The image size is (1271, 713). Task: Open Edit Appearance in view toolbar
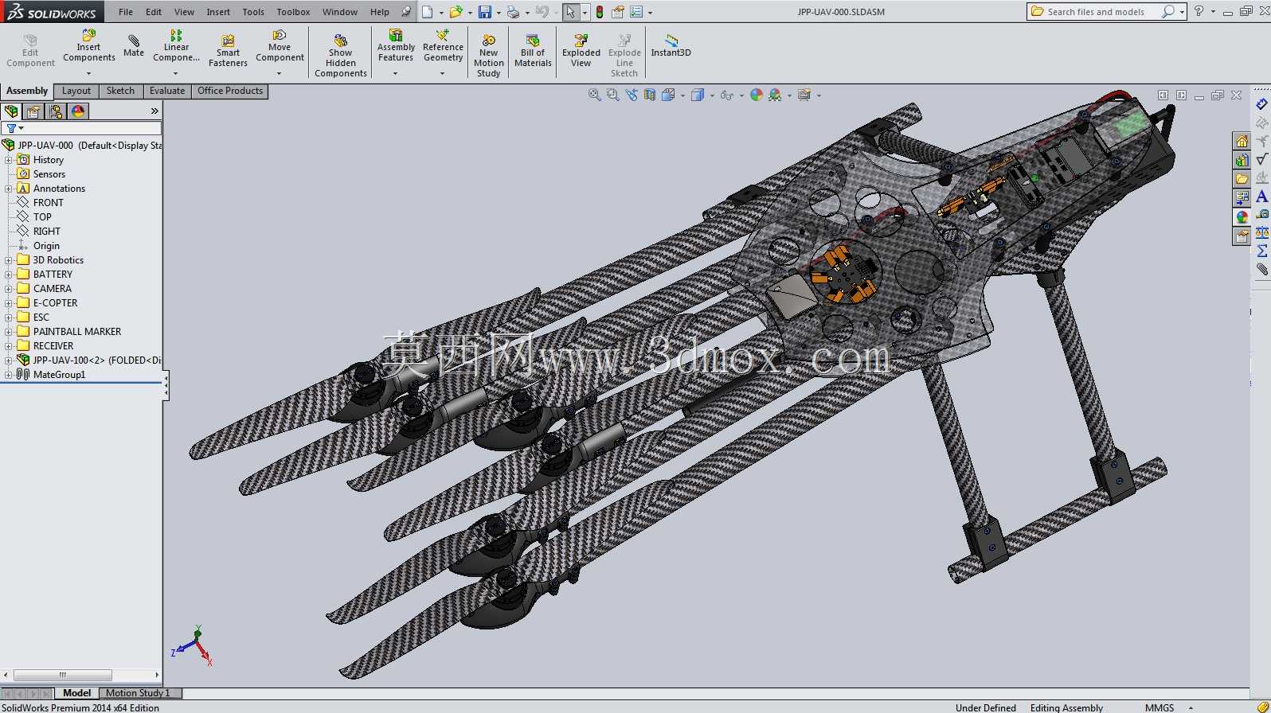click(x=757, y=95)
